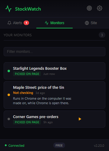
Task: Open Corner Games pre-orders monitor
Action: pyautogui.click(x=54, y=119)
